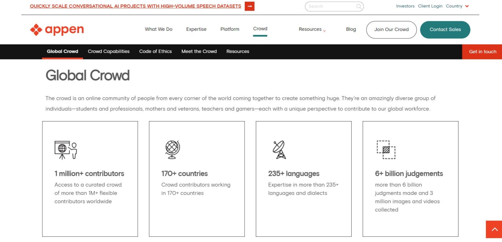Click the back-to-top arrow button
The width and height of the screenshot is (502, 242).
[494, 230]
